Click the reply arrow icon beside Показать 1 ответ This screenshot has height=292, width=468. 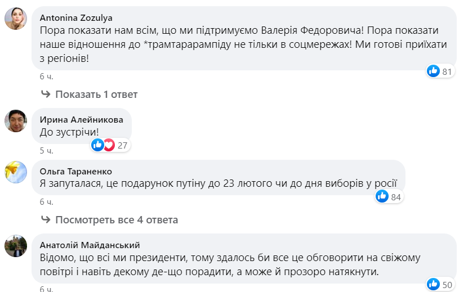[45, 95]
